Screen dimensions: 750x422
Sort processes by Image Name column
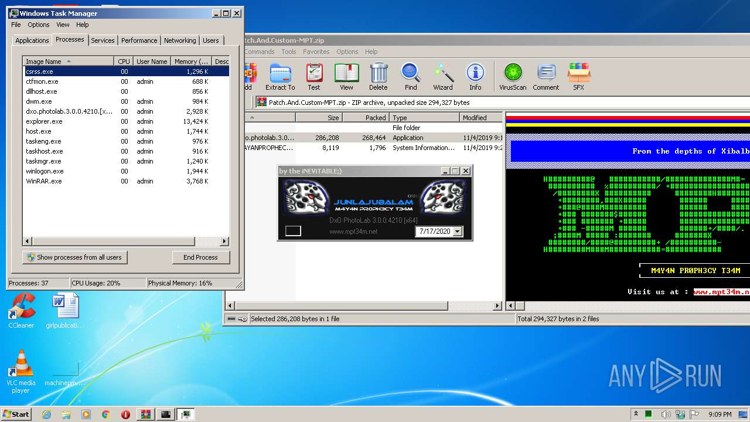[69, 62]
